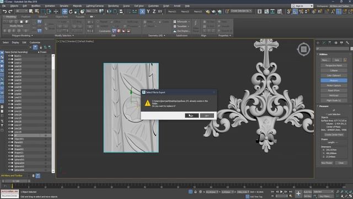Click New Floater button in Measure
The image size is (353, 199).
pos(327,163)
